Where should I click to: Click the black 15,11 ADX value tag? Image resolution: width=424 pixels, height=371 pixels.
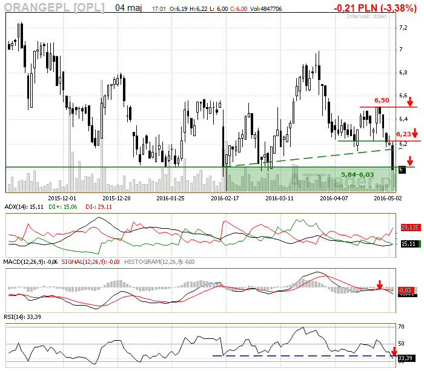409,244
